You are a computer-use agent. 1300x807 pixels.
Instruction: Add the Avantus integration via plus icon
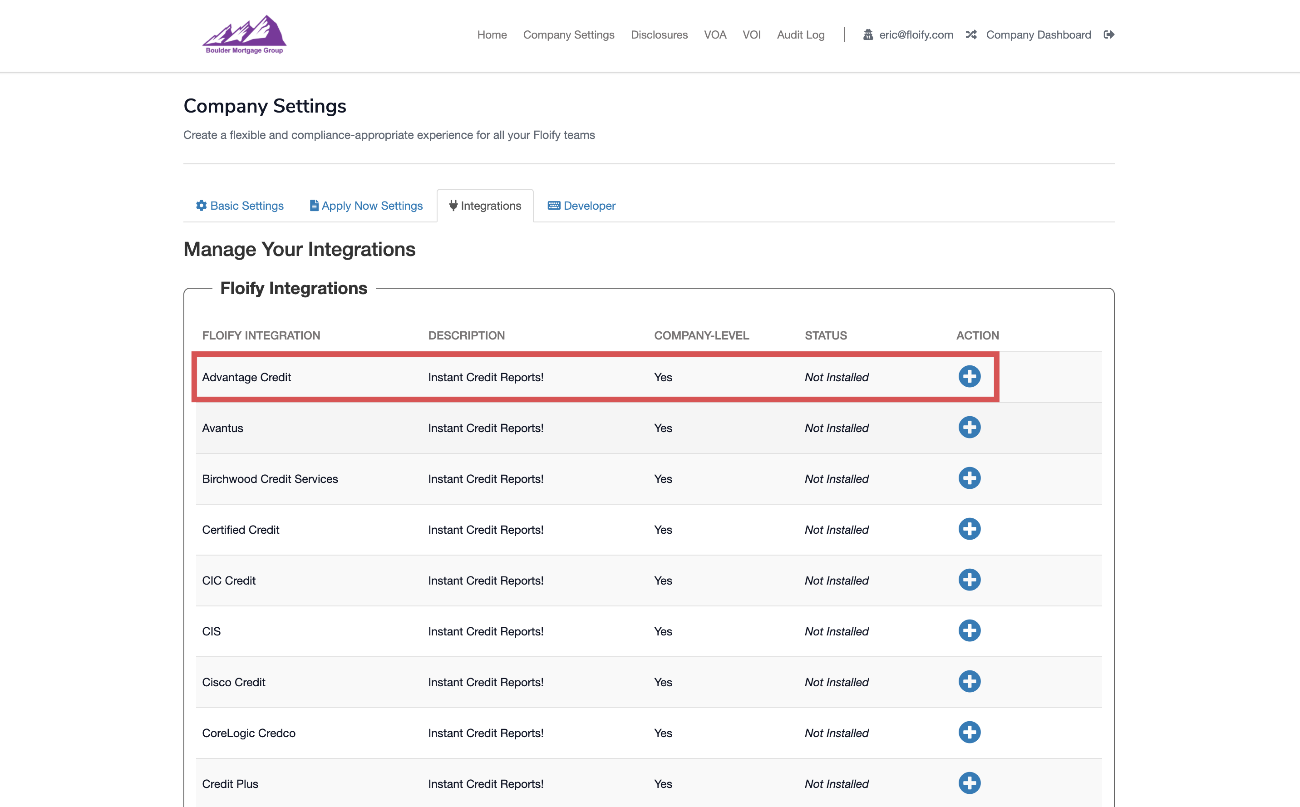[969, 428]
